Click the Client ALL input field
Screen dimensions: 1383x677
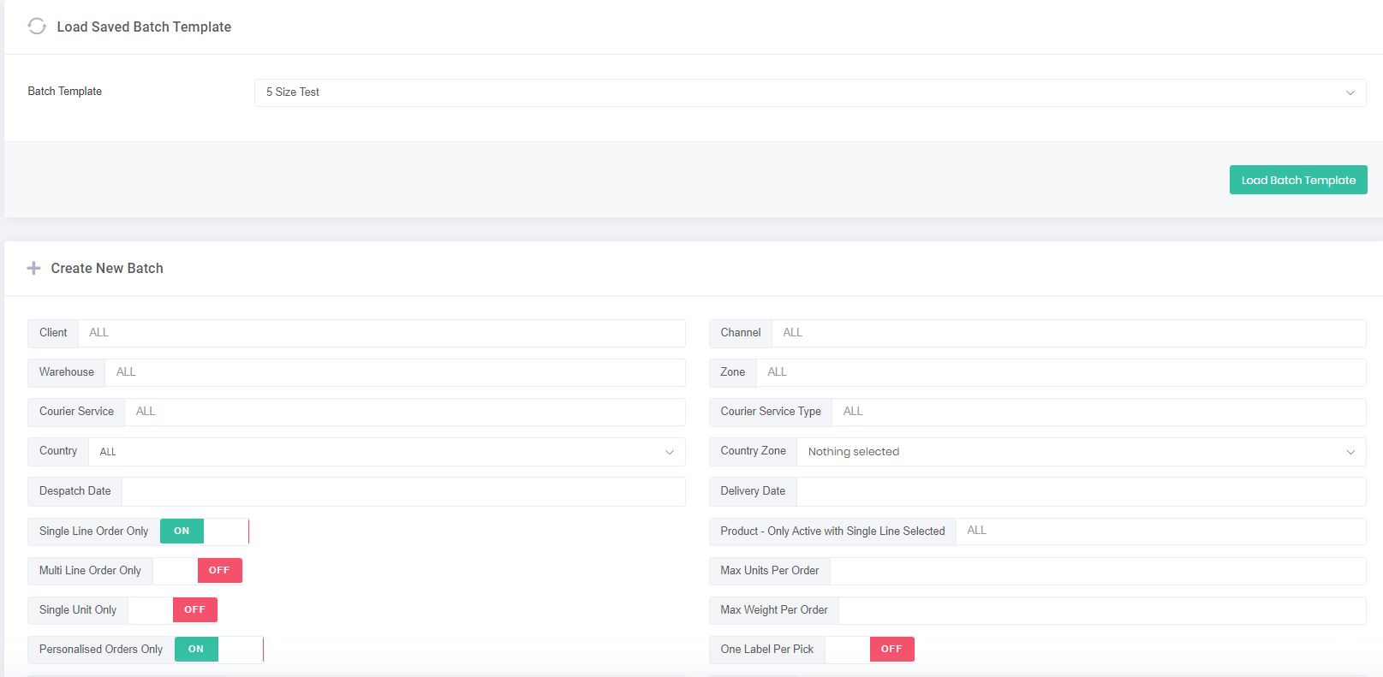point(382,333)
